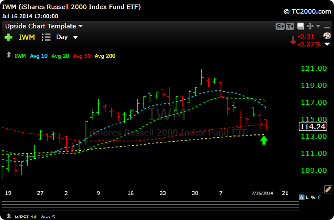This screenshot has width=334, height=220.
Task: Click the floppy disk save chart icon
Action: point(301,26)
